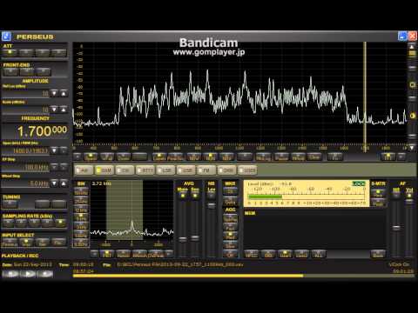Decrease Span with its down arrow
Image resolution: width=418 pixels, height=313 pixels.
[54, 150]
